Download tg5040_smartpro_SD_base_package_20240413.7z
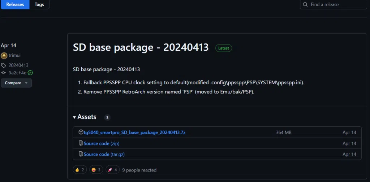 [134, 132]
